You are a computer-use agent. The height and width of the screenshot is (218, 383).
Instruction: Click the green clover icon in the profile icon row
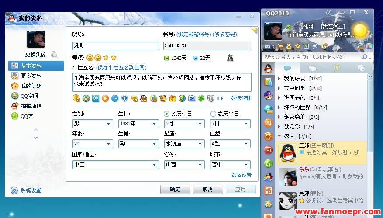click(201, 98)
